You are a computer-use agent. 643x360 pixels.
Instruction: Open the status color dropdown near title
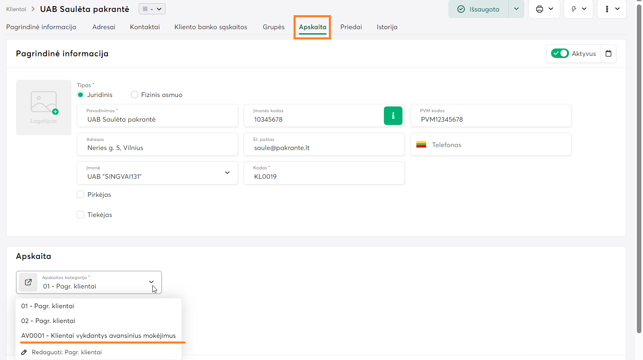click(152, 9)
